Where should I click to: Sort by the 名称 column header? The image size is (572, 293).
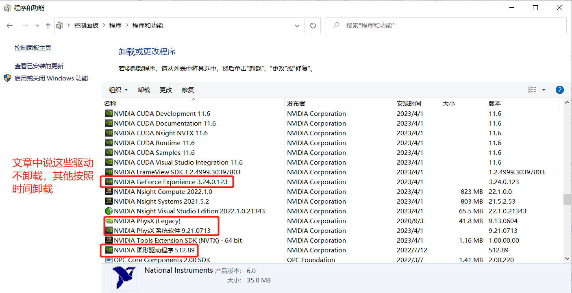click(x=193, y=104)
